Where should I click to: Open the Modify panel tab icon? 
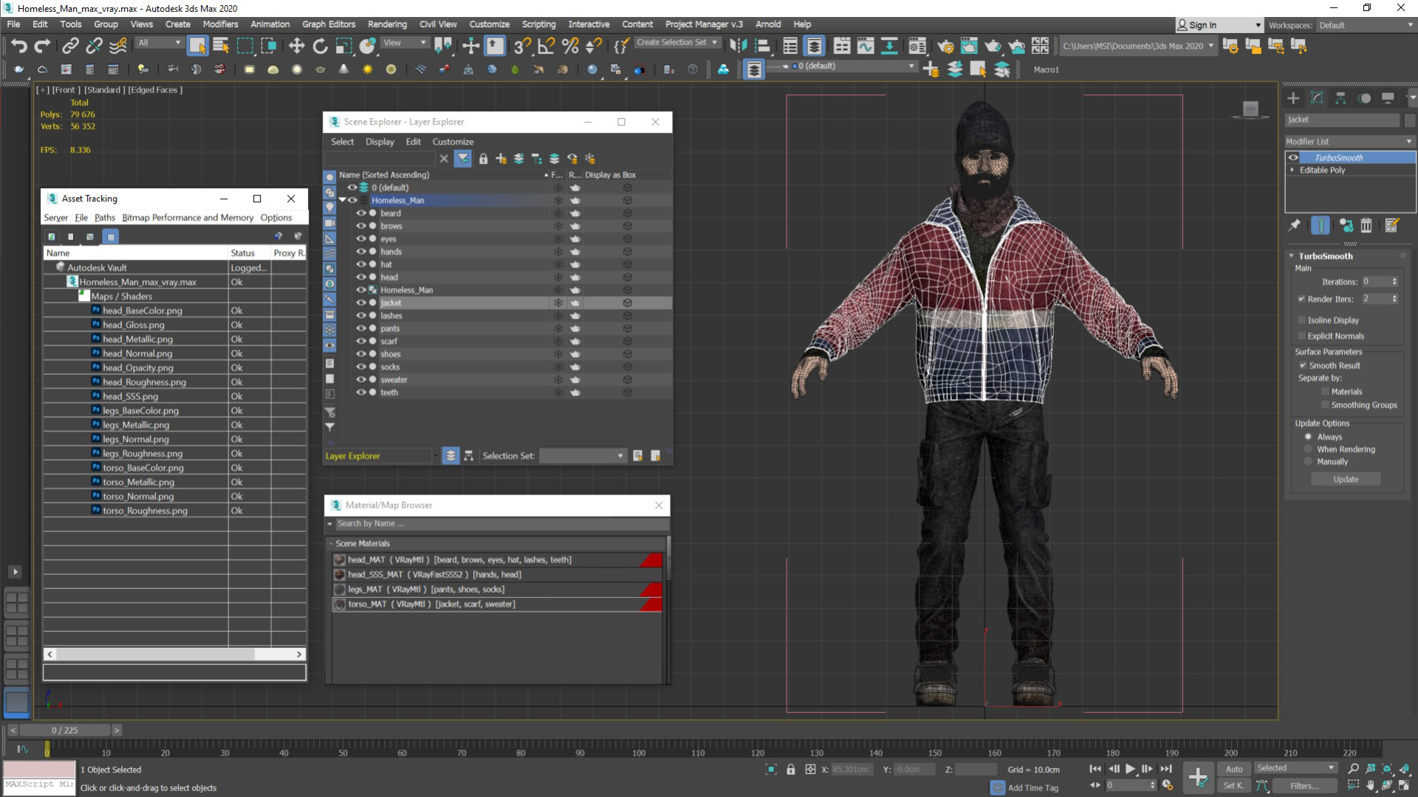tap(1317, 98)
